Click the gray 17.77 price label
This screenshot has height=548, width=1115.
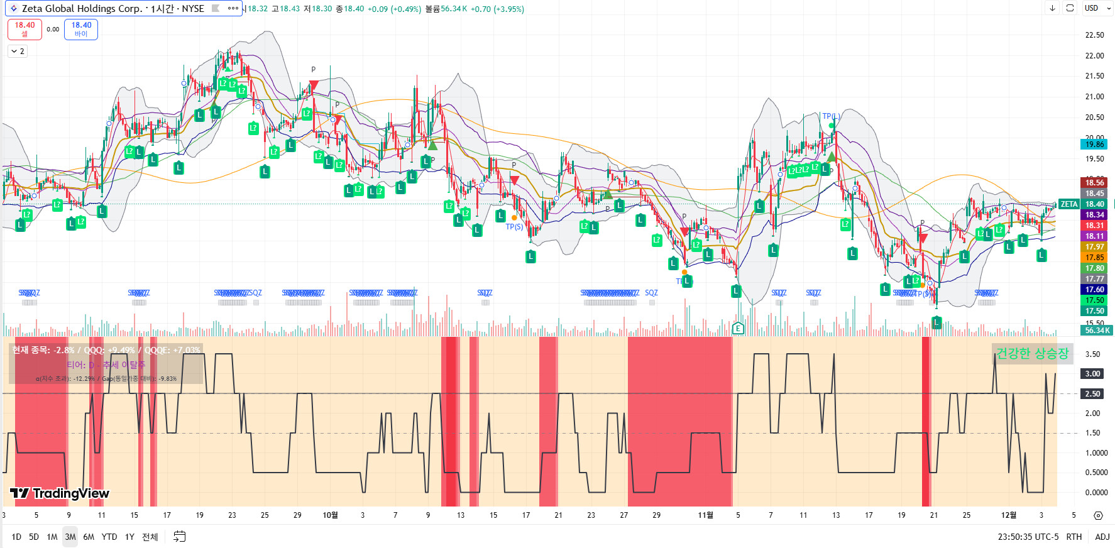tap(1094, 279)
